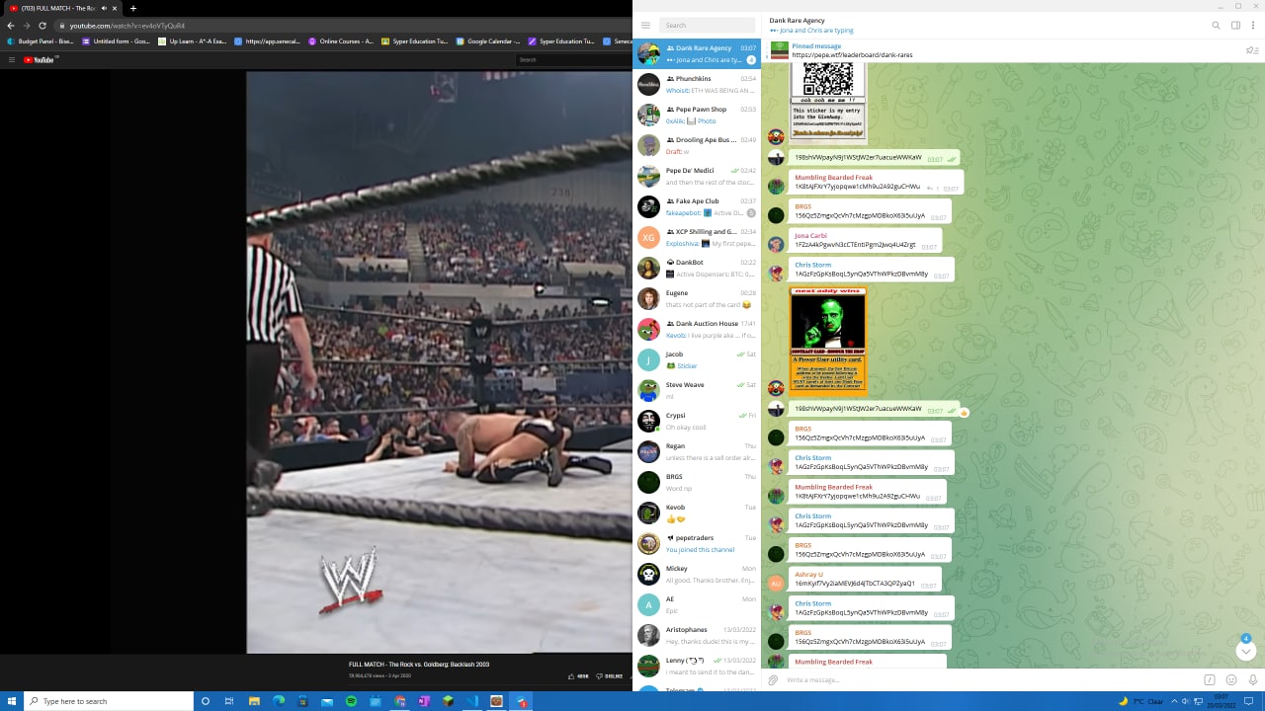Open the Kevob conversation
Viewport: 1265px width, 711px height.
tap(697, 513)
